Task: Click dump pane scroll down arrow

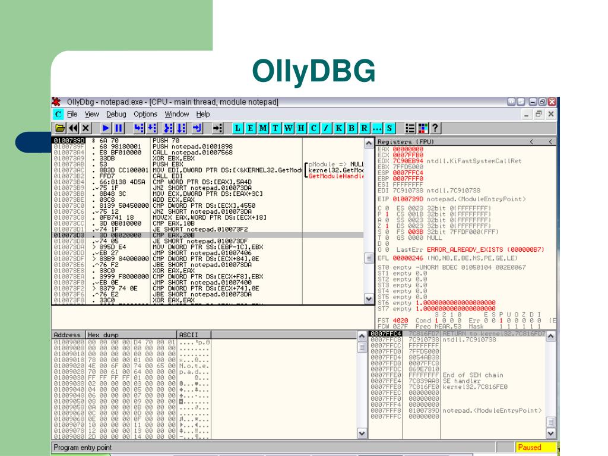Action: coord(362,433)
